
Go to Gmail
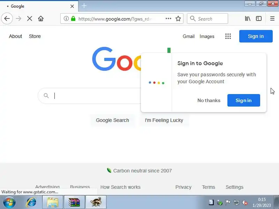(188, 36)
